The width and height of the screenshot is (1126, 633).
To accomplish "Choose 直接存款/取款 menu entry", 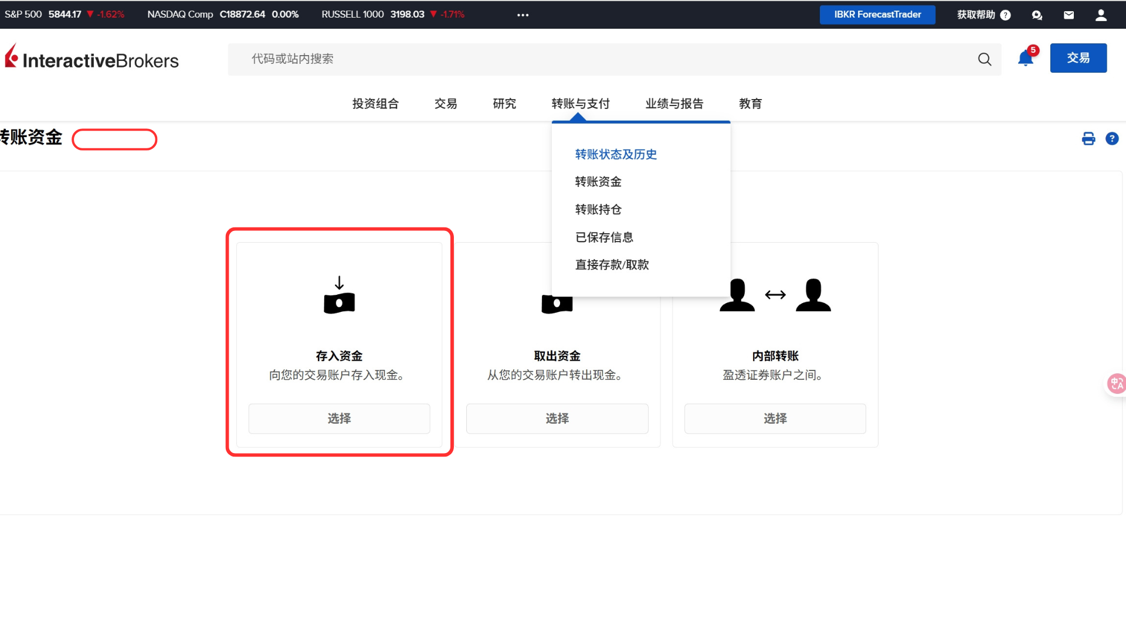I will pyautogui.click(x=612, y=264).
